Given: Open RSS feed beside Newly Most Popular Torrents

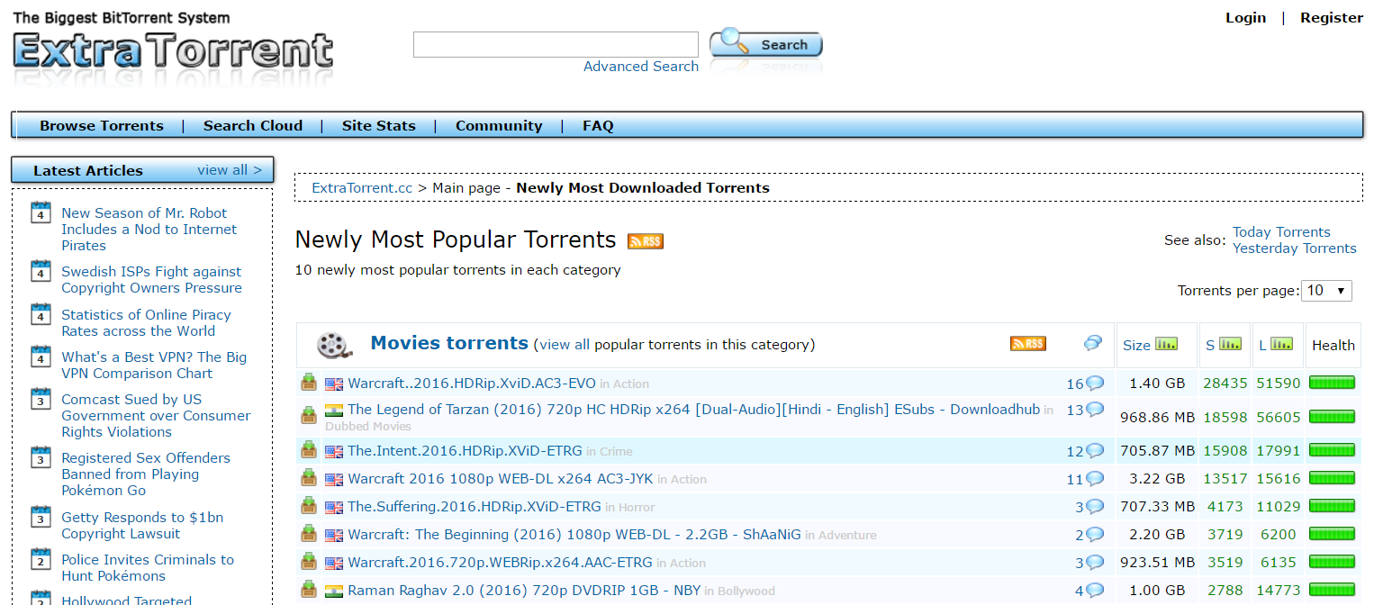Looking at the screenshot, I should [645, 241].
